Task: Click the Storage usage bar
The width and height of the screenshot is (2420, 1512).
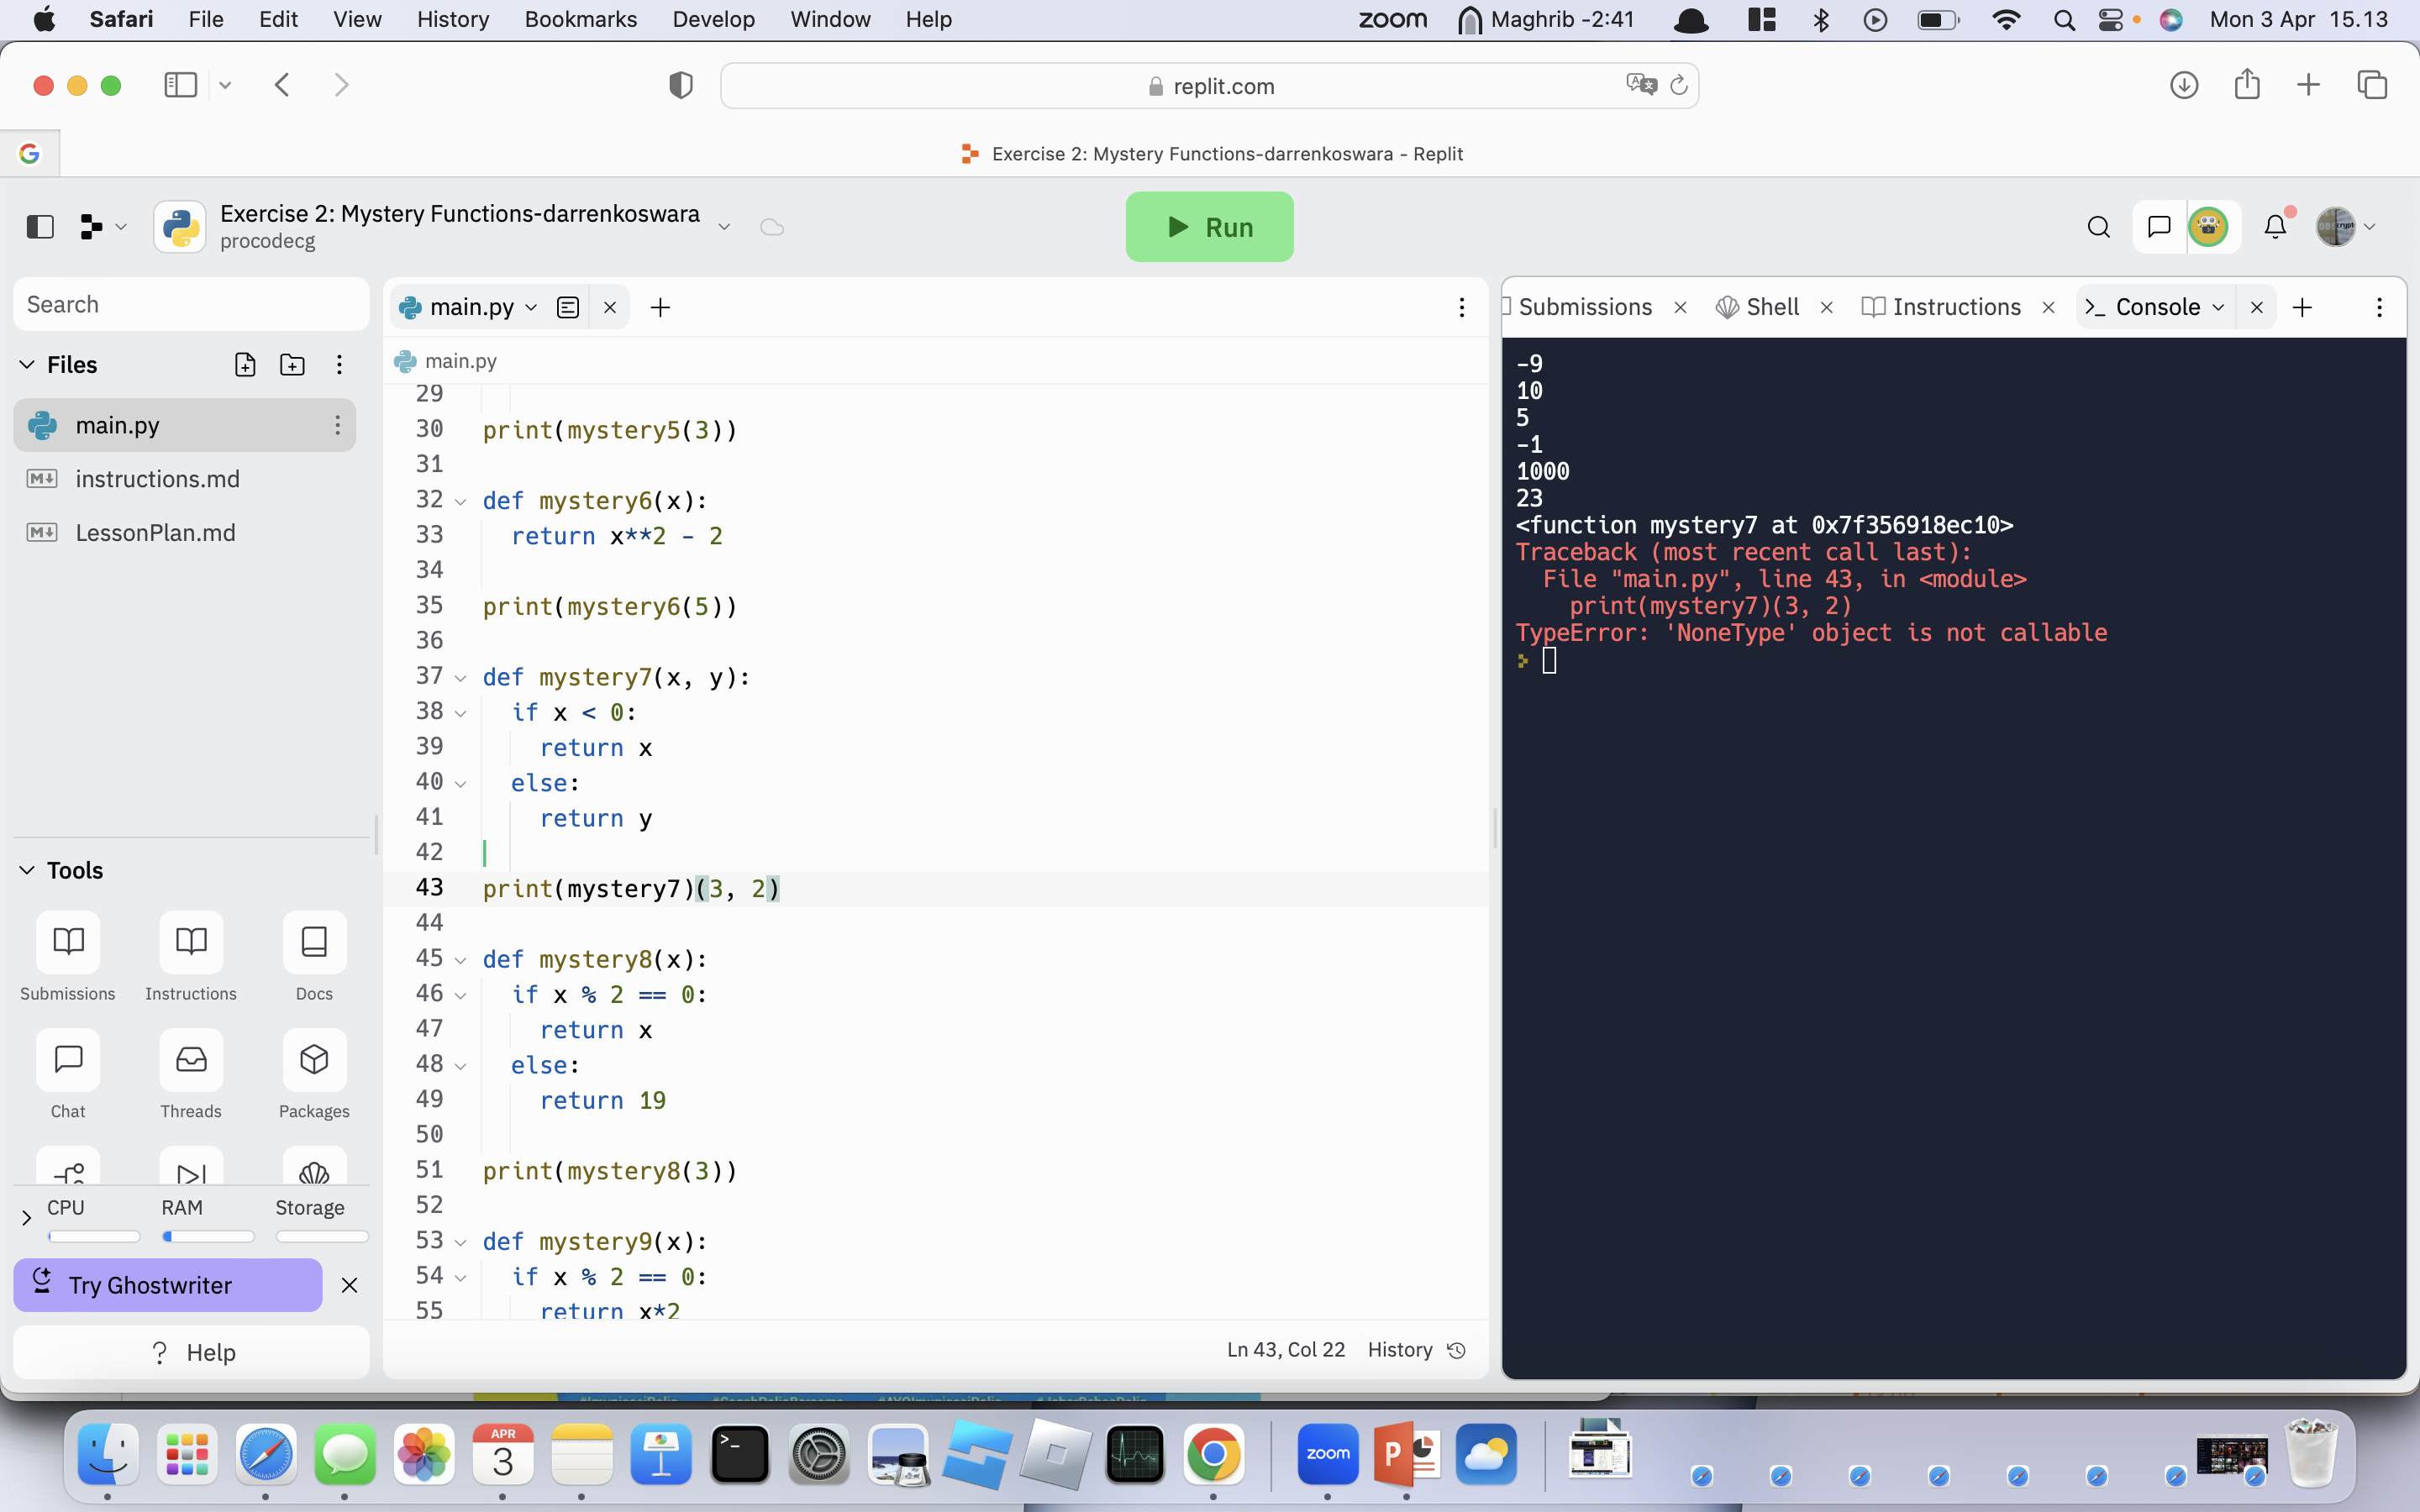Action: [x=322, y=1237]
